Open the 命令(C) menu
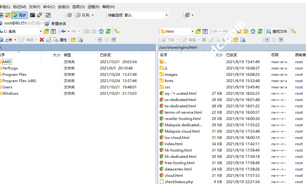The height and width of the screenshot is (184, 306). tap(49, 7)
